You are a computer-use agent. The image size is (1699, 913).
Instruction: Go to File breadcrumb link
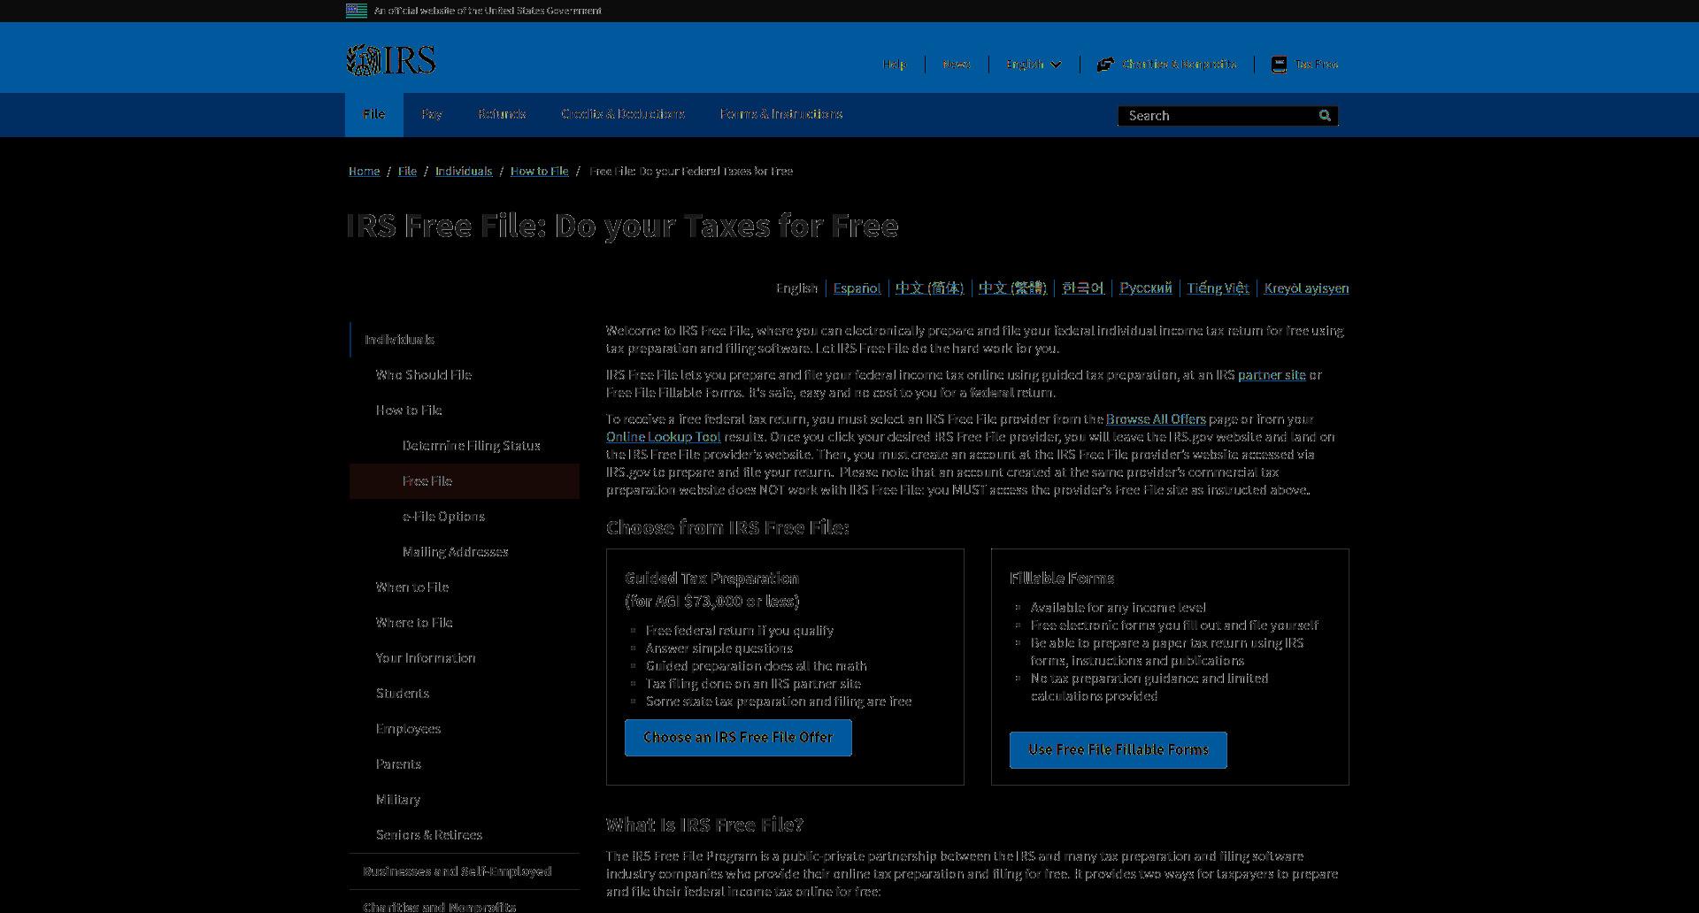[407, 172]
